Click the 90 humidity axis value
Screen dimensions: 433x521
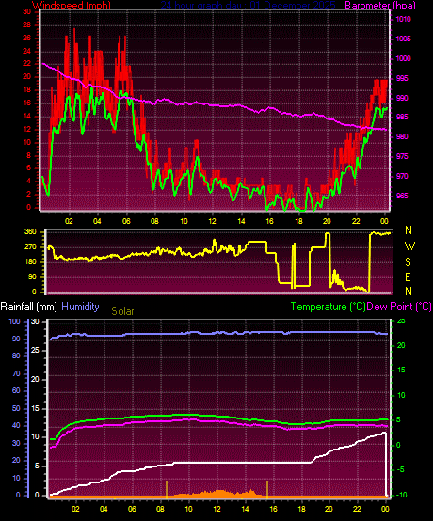click(16, 339)
